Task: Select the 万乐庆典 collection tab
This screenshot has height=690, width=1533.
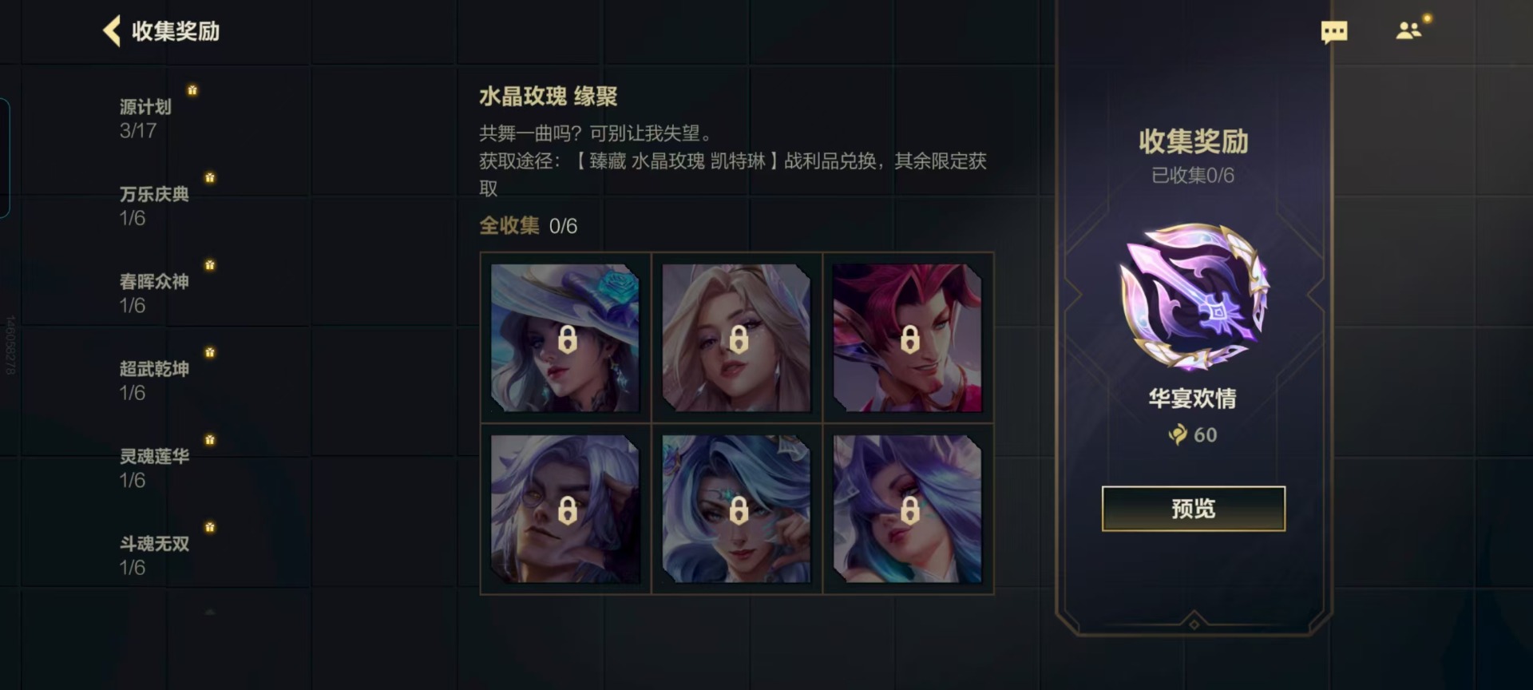Action: 154,205
